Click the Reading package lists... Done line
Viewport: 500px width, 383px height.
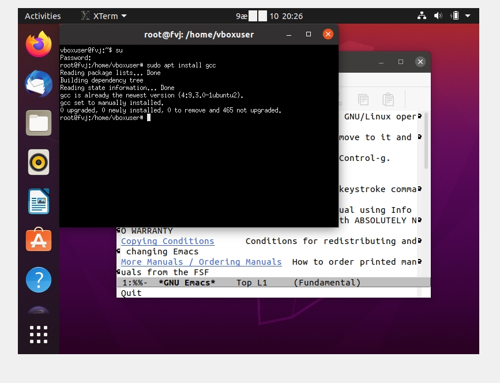coord(110,73)
